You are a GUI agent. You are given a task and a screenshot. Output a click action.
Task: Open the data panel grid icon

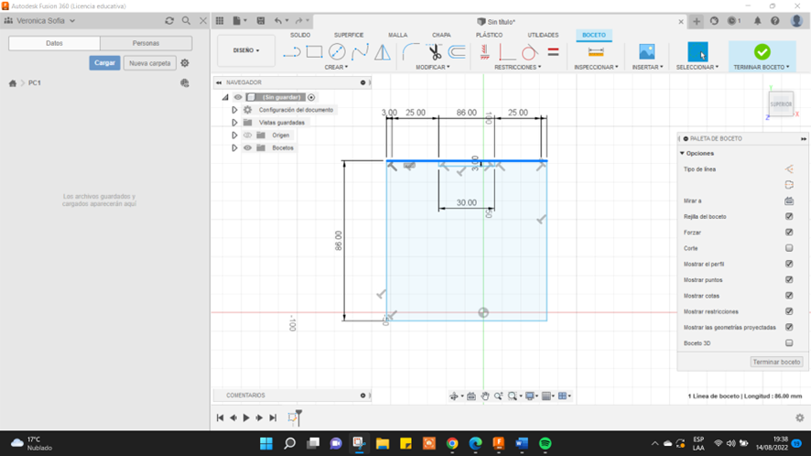(x=220, y=21)
